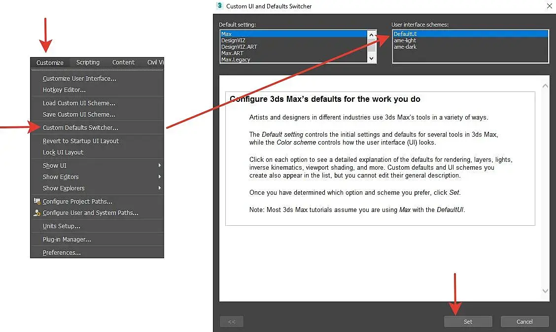
Task: Select Max in Default setting list
Action: 294,34
